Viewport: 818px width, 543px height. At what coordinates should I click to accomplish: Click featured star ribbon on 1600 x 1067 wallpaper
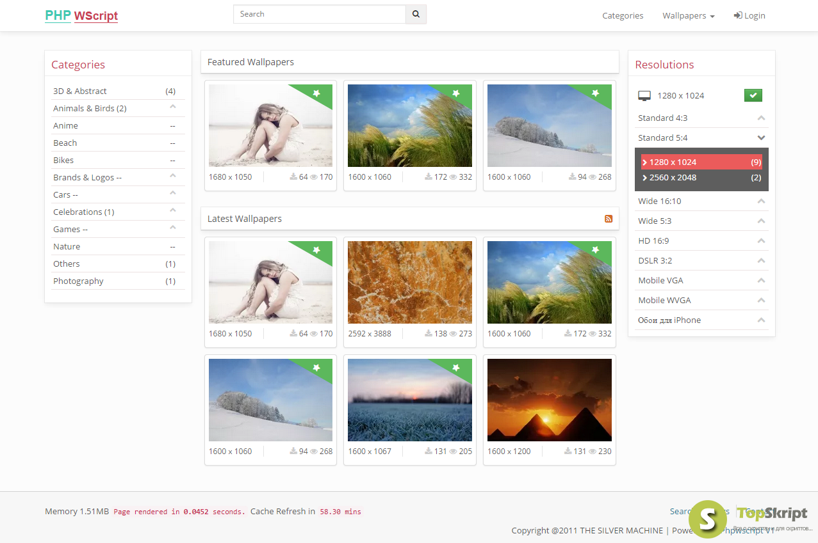click(456, 367)
